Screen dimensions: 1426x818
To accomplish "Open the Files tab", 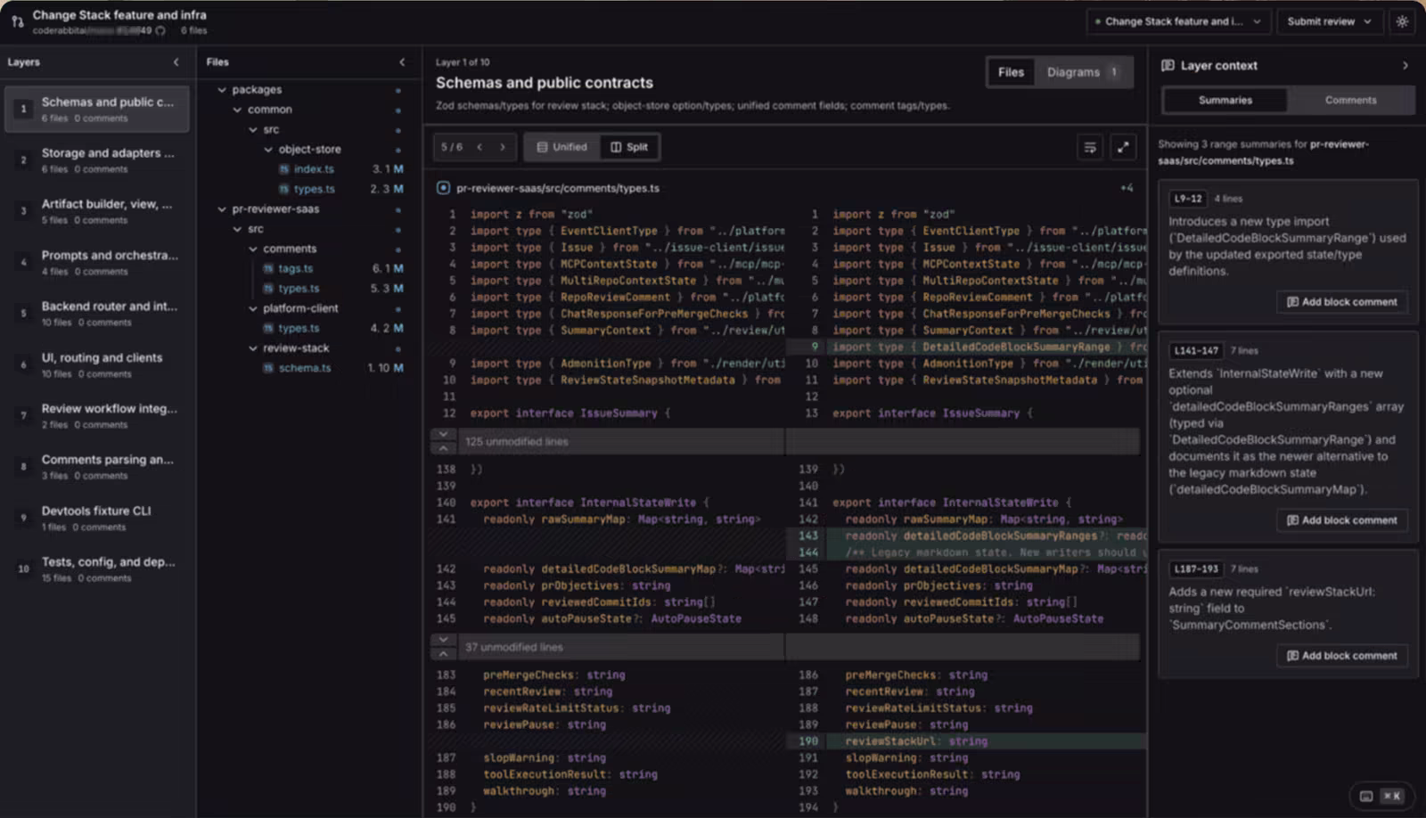I will (1011, 72).
